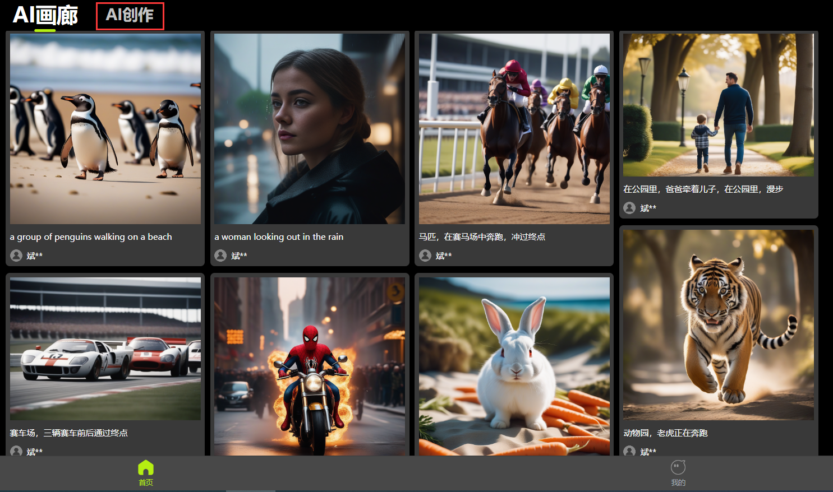View the horse racing image
The height and width of the screenshot is (492, 833).
(514, 129)
